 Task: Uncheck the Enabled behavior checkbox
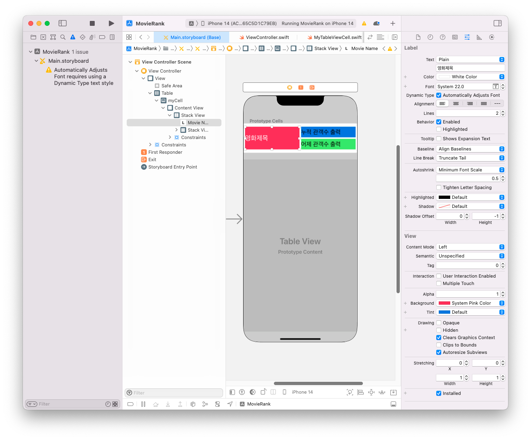tap(439, 122)
